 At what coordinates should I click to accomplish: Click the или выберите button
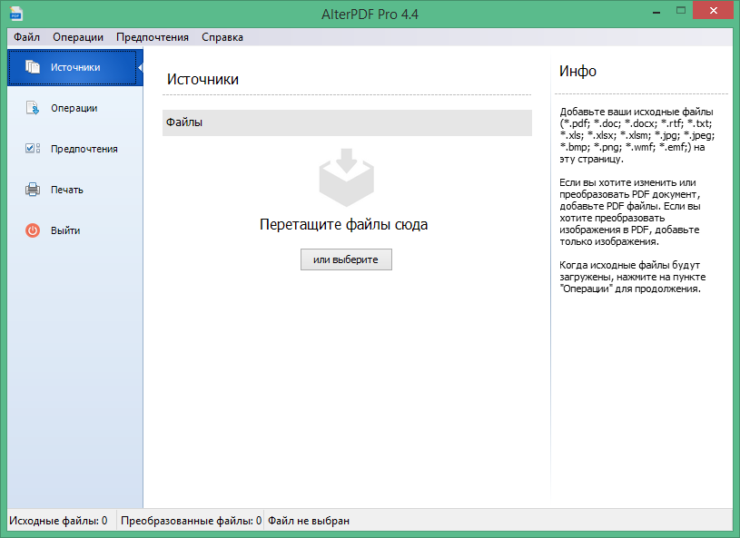tap(346, 259)
